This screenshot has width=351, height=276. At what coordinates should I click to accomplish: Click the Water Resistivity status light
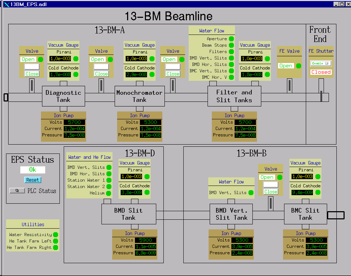pyautogui.click(x=56, y=235)
